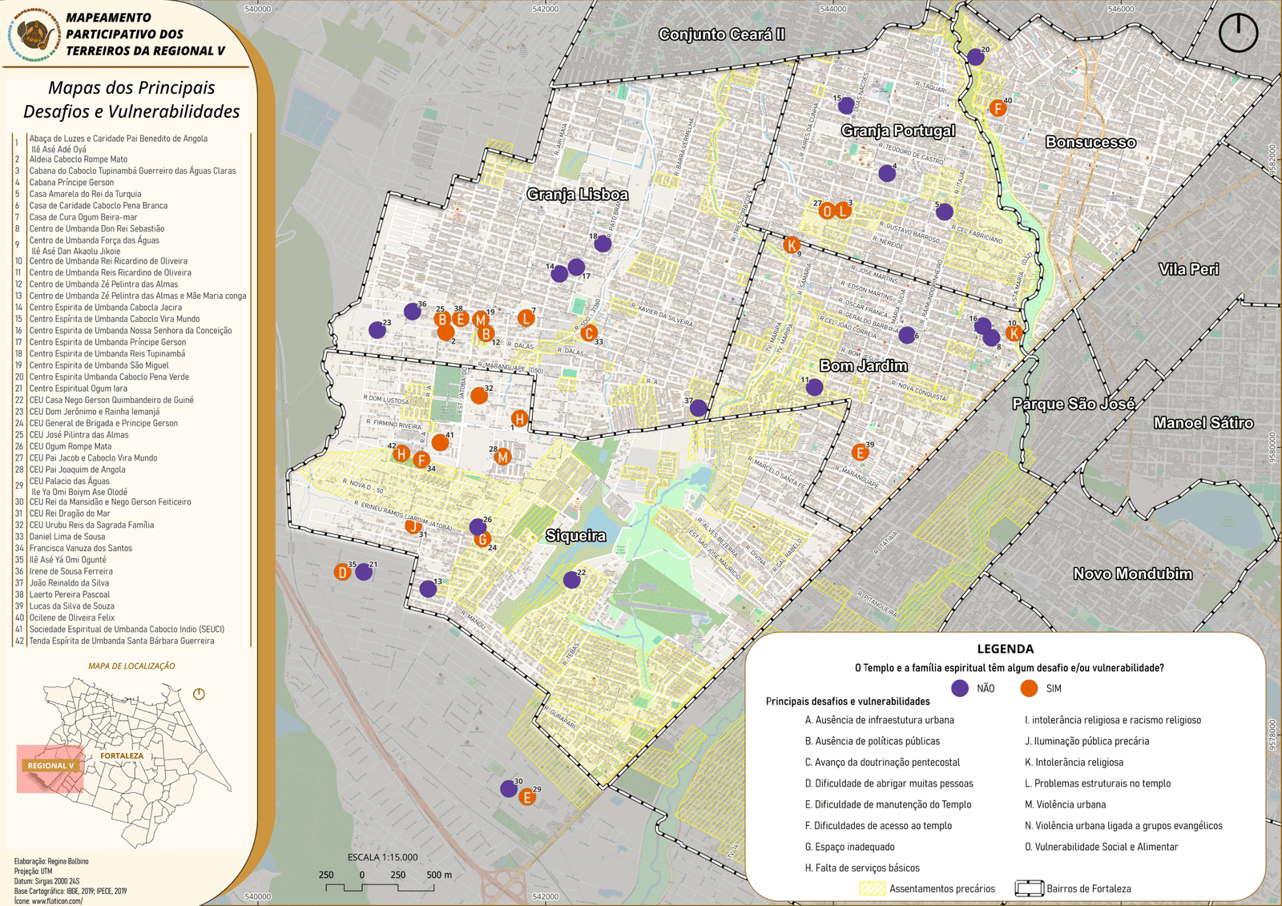Click the Bairros de Fortaleza legend symbol
The image size is (1282, 906).
[x=1029, y=888]
